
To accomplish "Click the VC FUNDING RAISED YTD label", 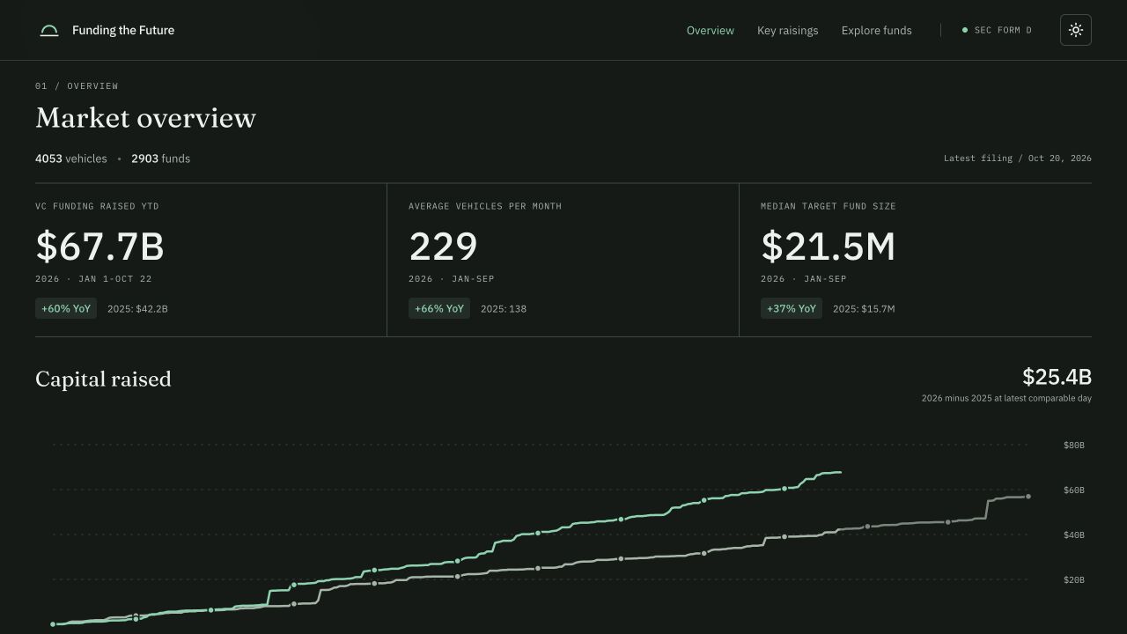I will (97, 206).
